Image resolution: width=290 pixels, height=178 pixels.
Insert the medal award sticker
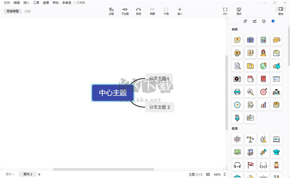point(276,165)
